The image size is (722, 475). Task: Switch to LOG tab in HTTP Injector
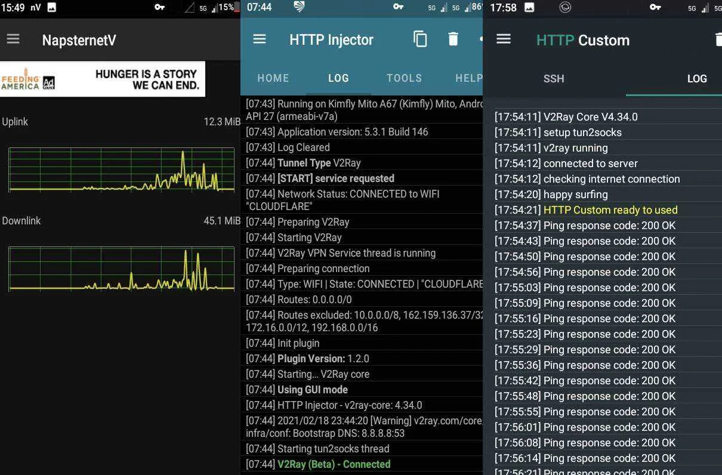click(338, 78)
